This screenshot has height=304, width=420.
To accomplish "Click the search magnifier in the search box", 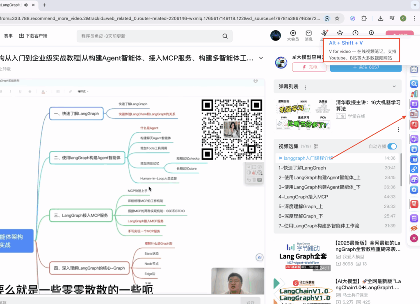I will pyautogui.click(x=225, y=36).
